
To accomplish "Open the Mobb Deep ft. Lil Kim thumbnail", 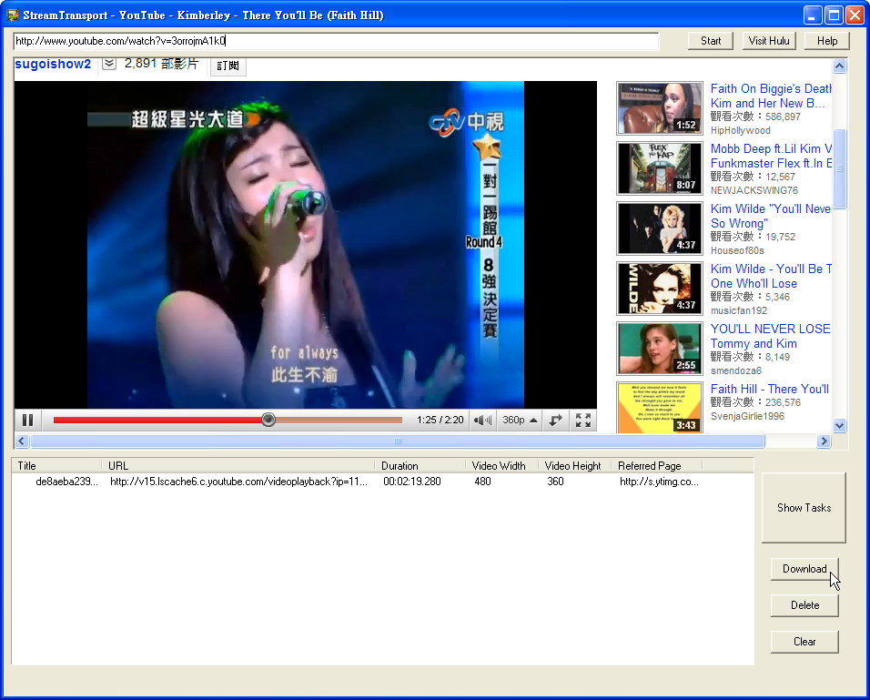I will click(660, 168).
